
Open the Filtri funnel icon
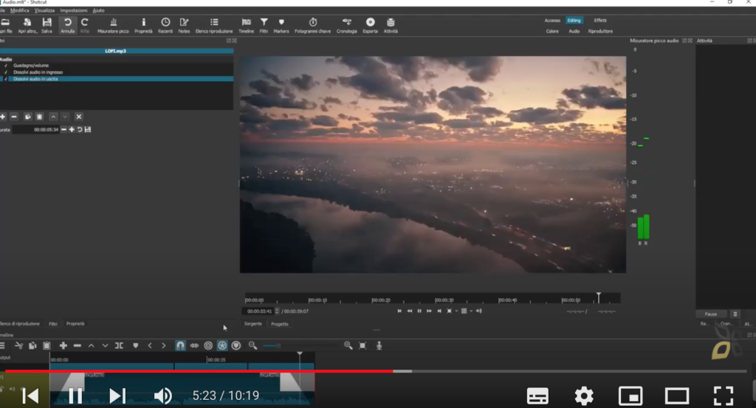click(x=264, y=26)
